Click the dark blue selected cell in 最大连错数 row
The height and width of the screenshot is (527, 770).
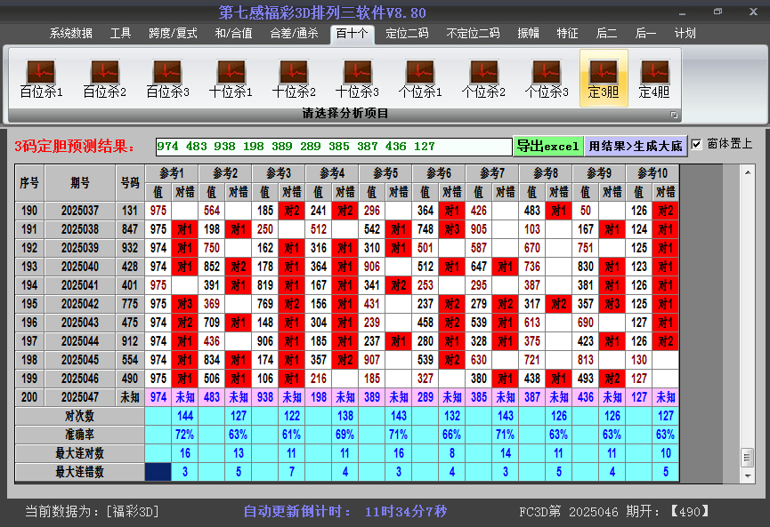pyautogui.click(x=158, y=472)
